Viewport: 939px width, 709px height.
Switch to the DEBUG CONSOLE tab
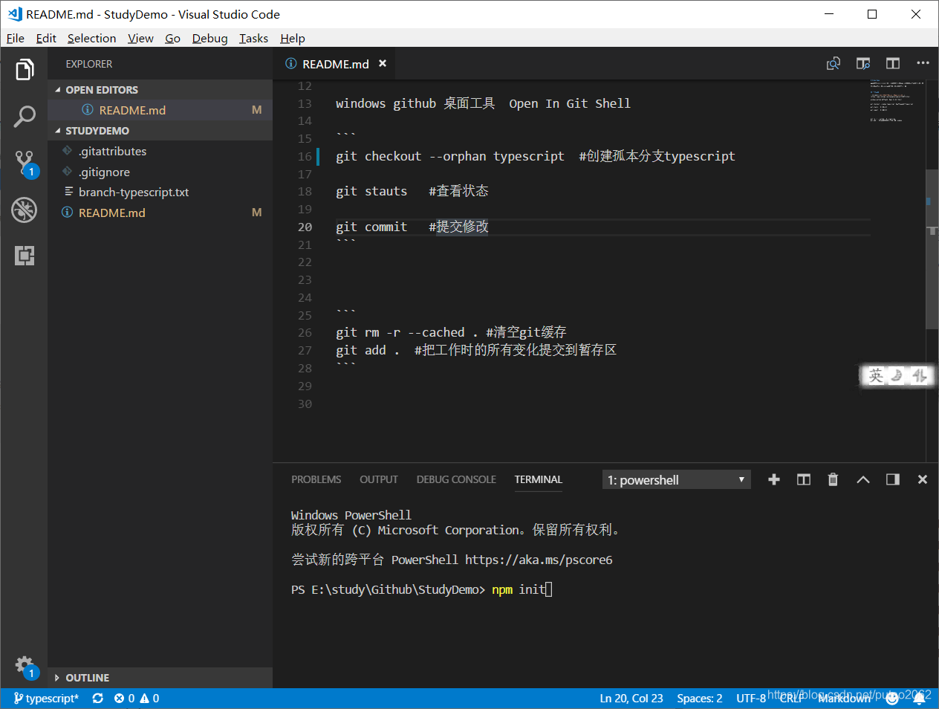coord(456,479)
